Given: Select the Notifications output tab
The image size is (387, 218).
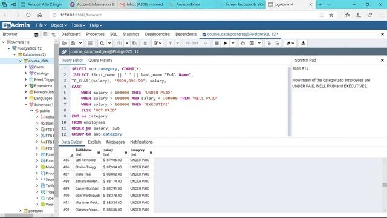Looking at the screenshot, I should (141, 142).
